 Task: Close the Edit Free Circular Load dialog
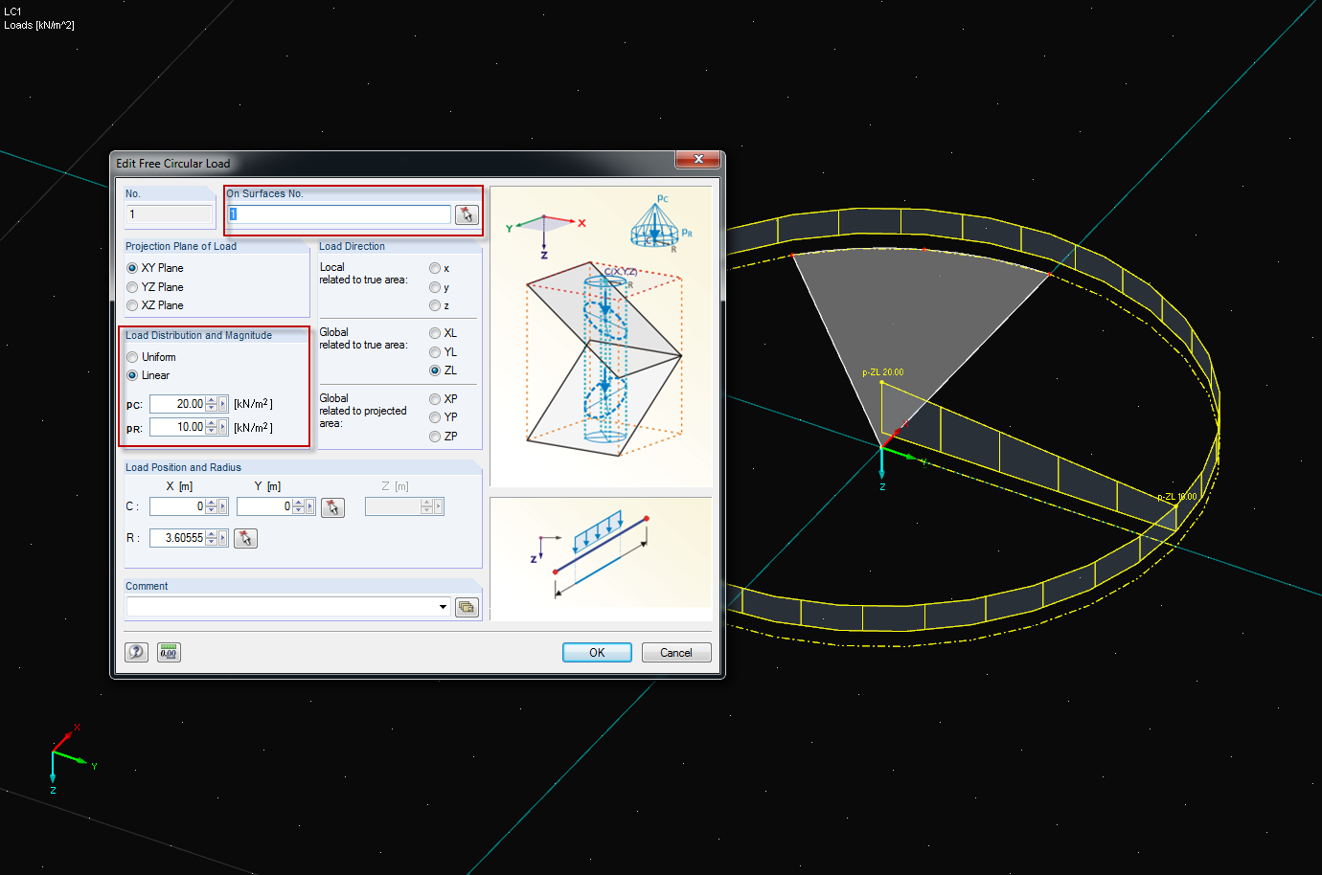tap(698, 159)
